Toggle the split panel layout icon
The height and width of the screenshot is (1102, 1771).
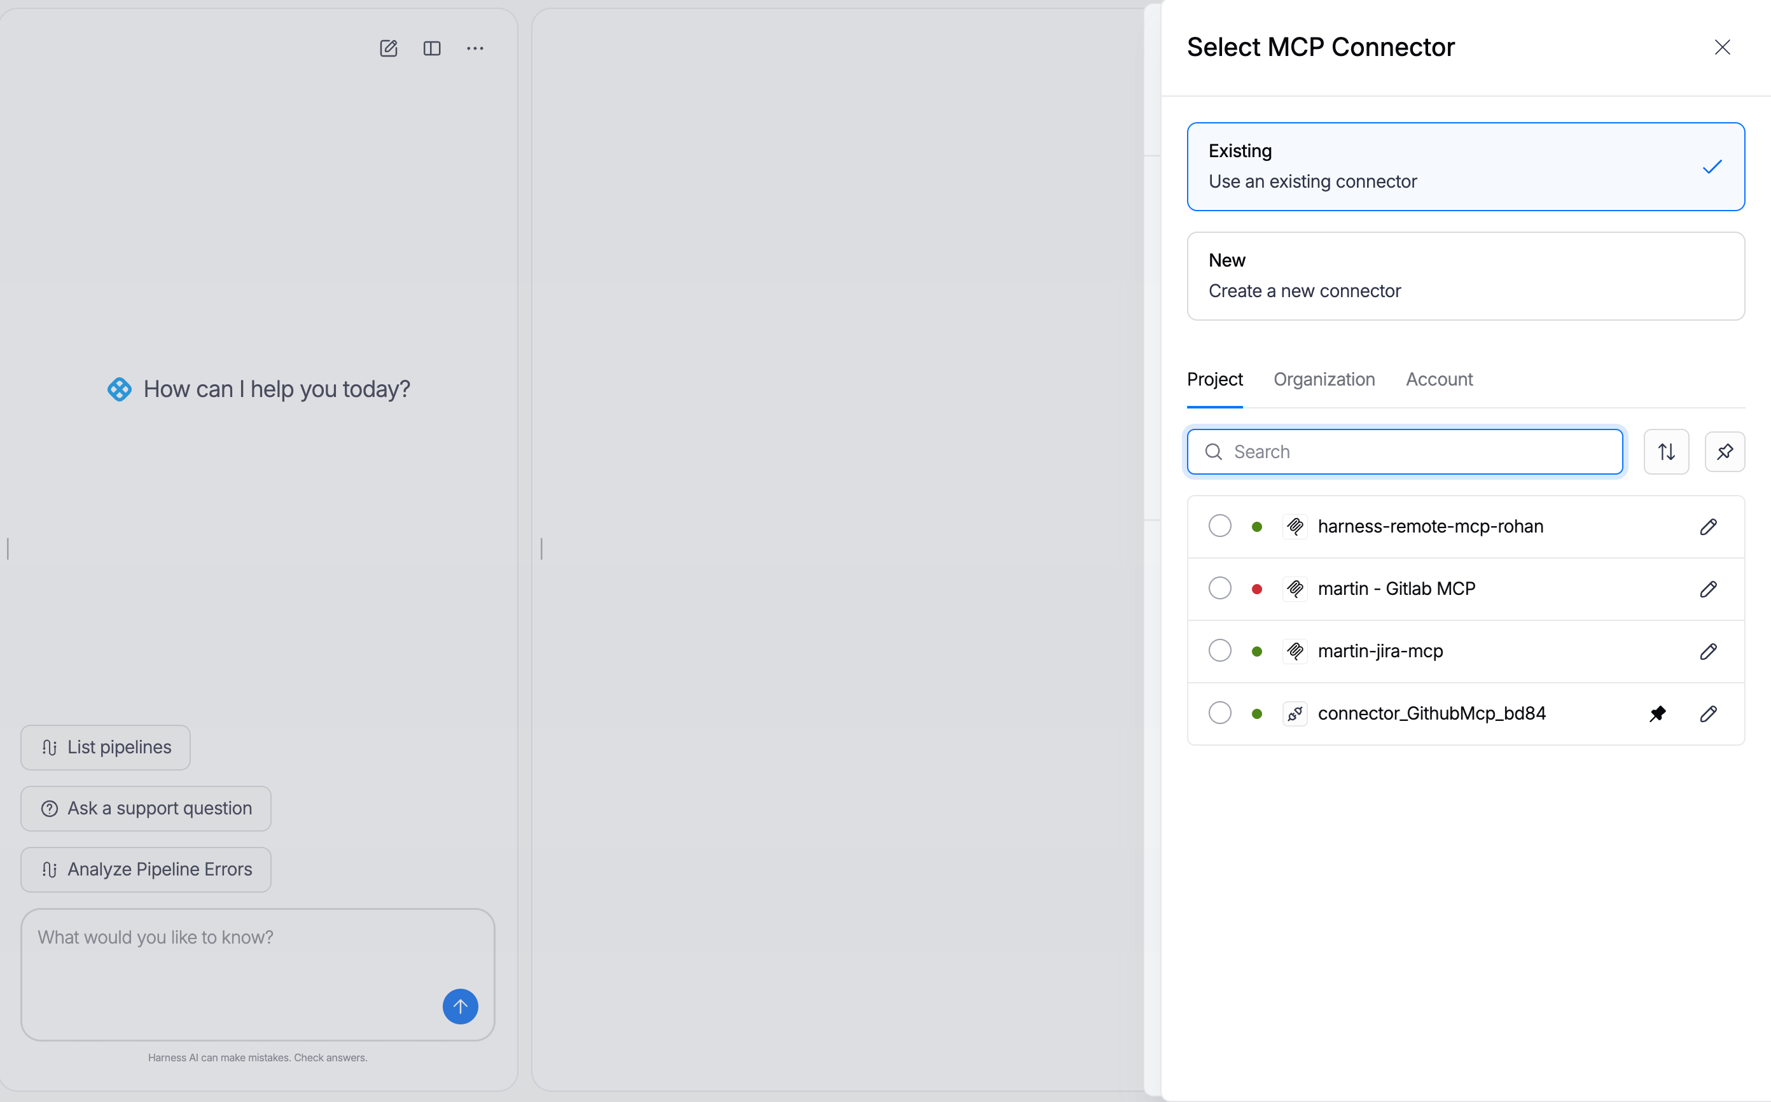click(432, 48)
